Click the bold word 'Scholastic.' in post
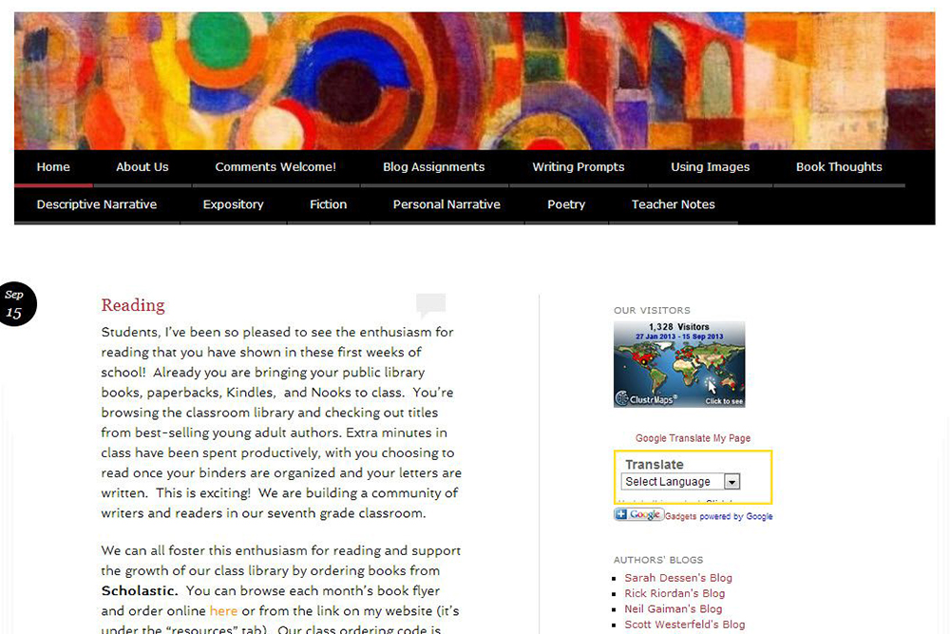The height and width of the screenshot is (634, 950). tap(140, 591)
